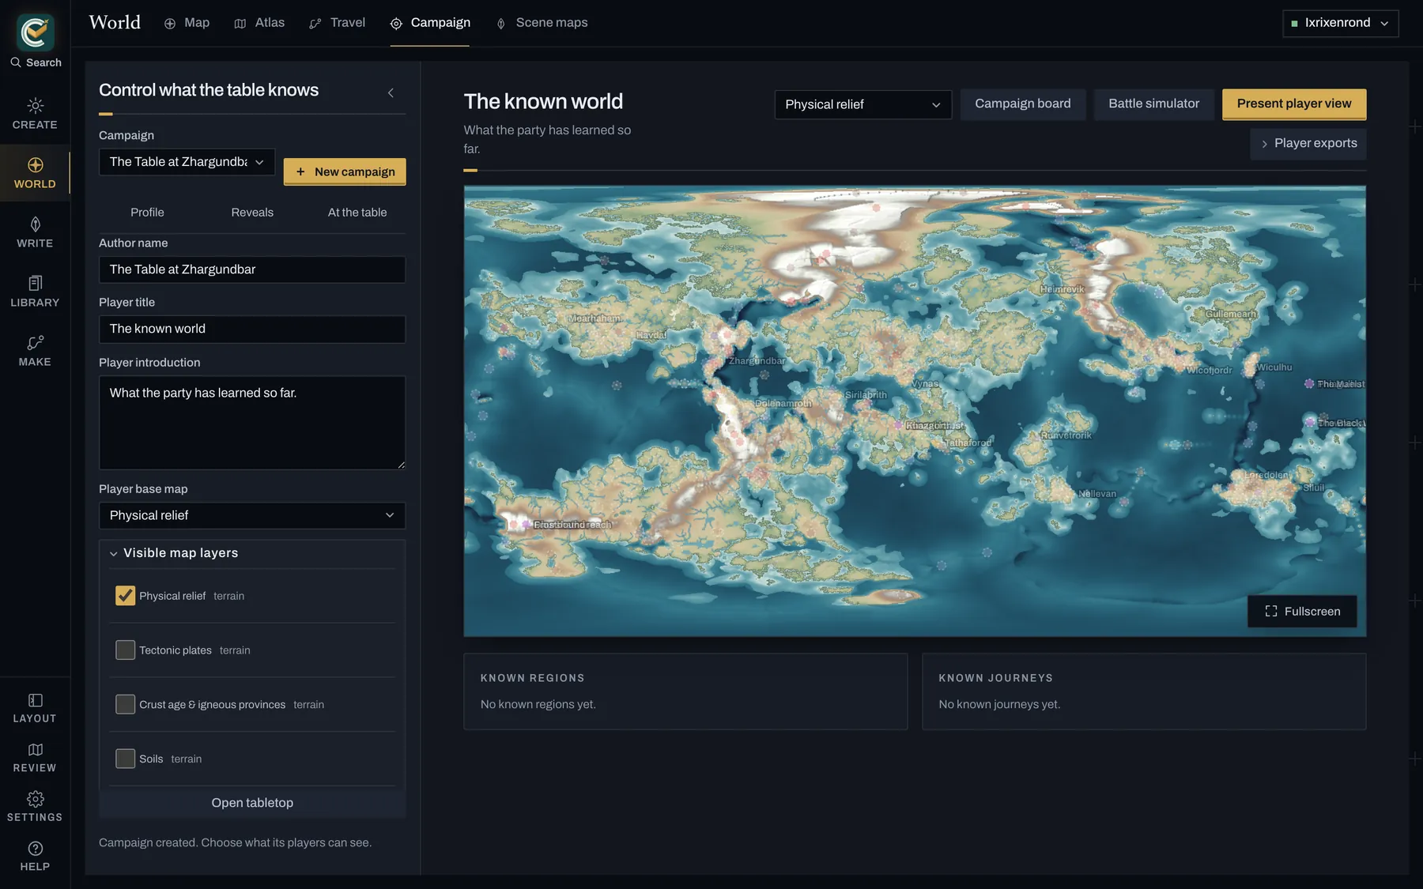Click Open tabletop button
Viewport: 1423px width, 889px height.
click(252, 803)
